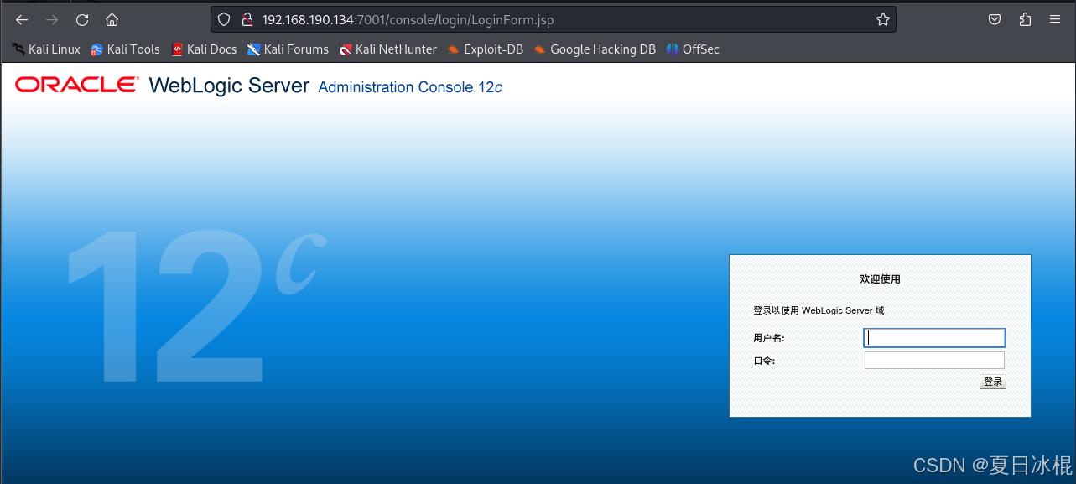Screen dimensions: 1076x484
Task: Click the 登录以使用 WebLogic Server 域 text
Action: pyautogui.click(x=819, y=310)
